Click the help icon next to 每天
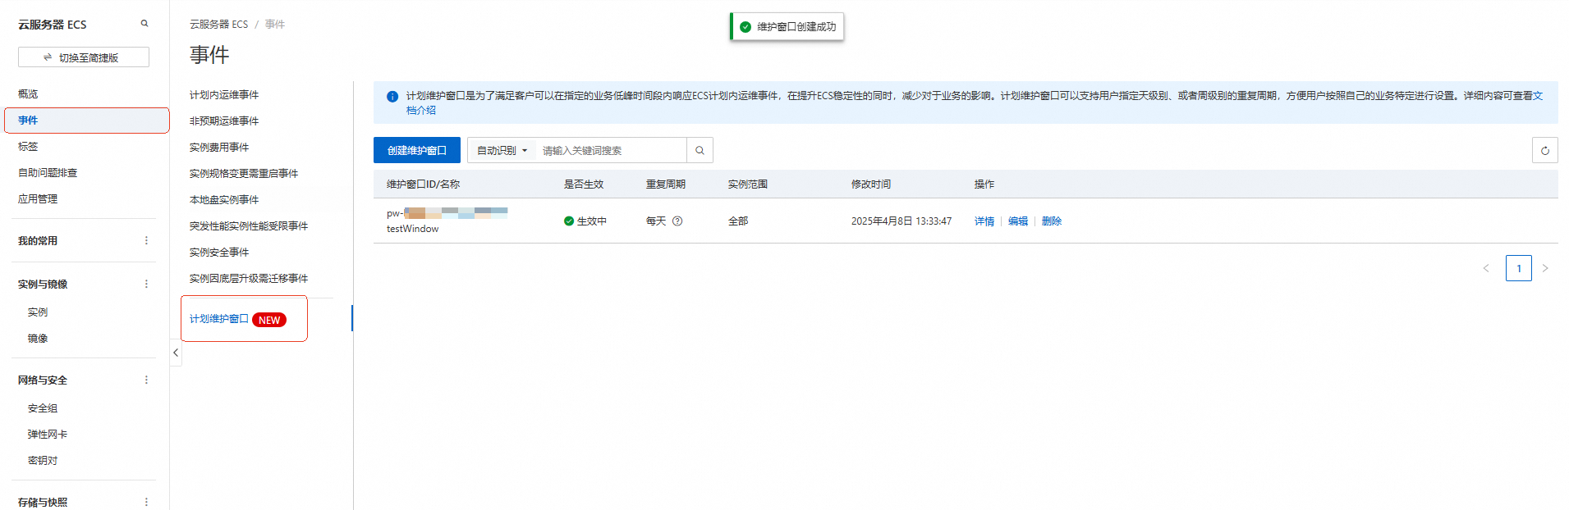 (677, 221)
